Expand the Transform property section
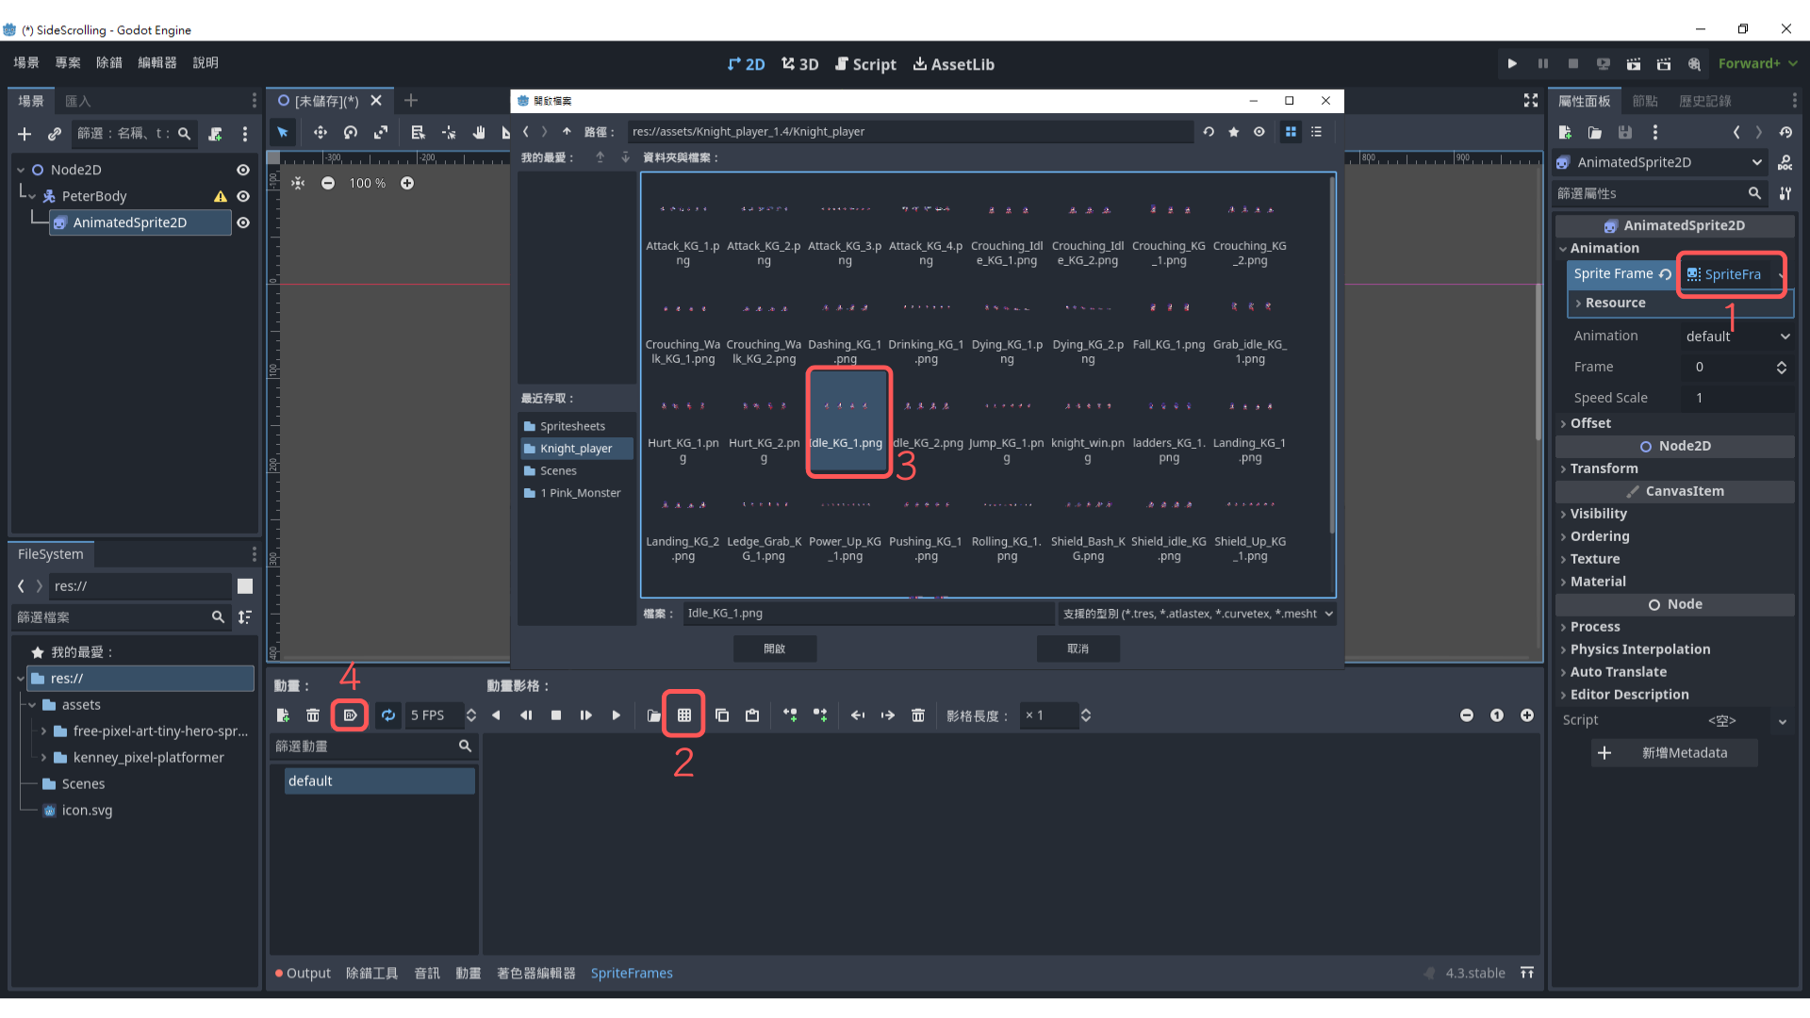Image resolution: width=1810 pixels, height=1018 pixels. point(1604,468)
